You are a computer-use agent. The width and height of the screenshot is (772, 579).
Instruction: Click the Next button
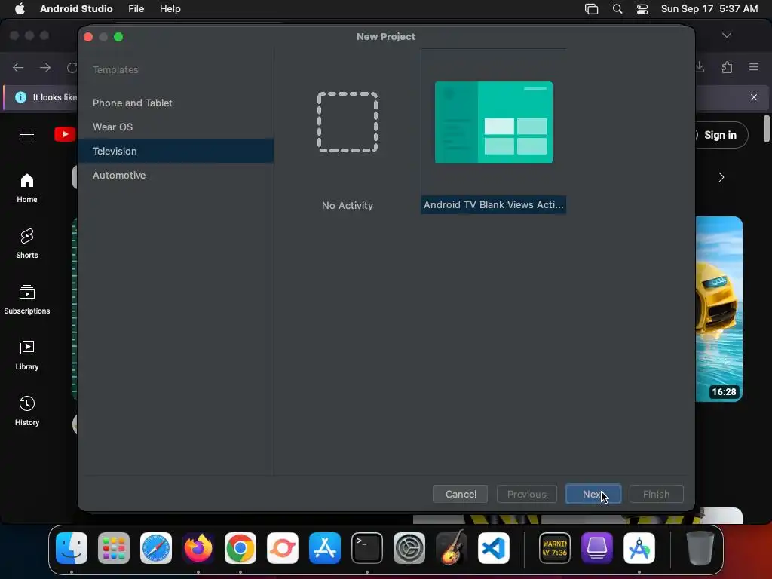[593, 494]
